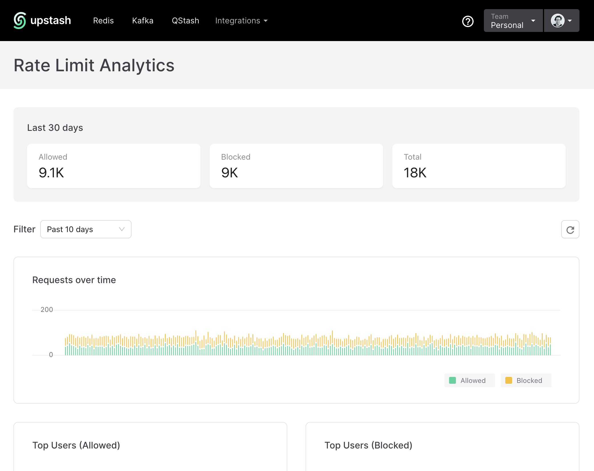
Task: Click the green Allowed legend swatch
Action: pos(452,380)
